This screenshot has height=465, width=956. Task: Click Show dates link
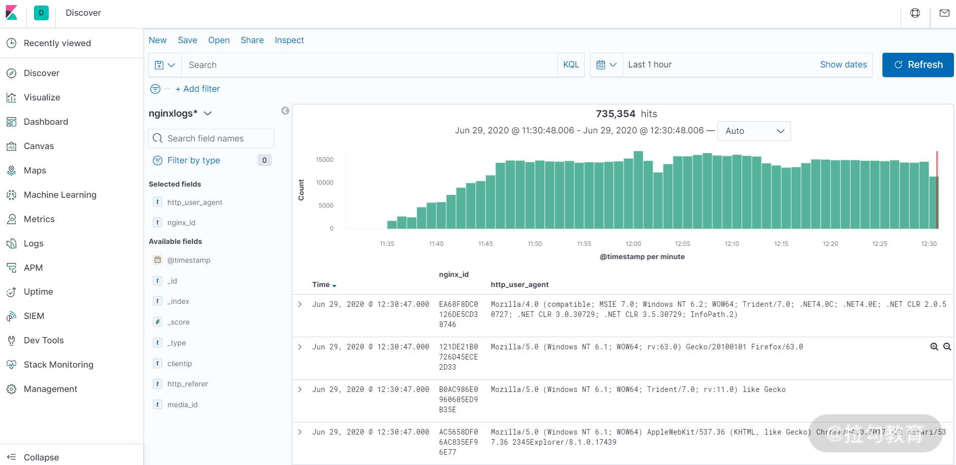(x=843, y=64)
